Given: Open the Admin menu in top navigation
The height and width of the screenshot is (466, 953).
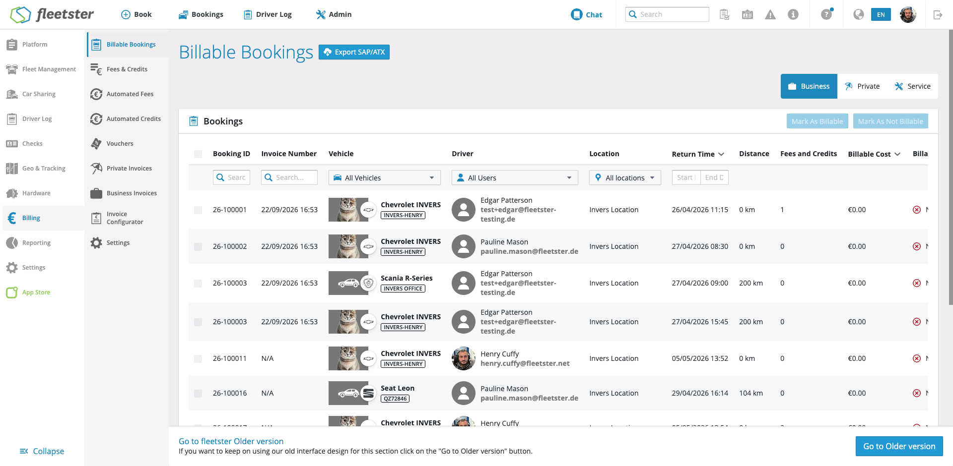Looking at the screenshot, I should [x=334, y=14].
